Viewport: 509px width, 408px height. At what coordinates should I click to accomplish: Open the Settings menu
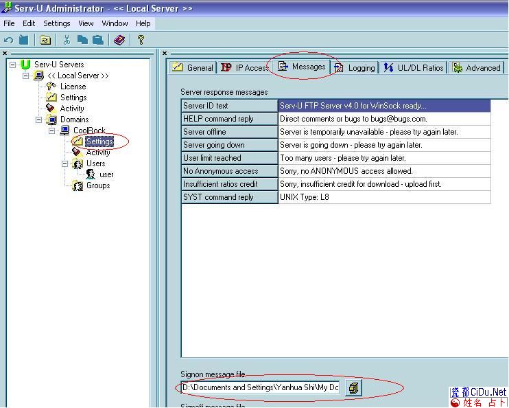click(x=57, y=23)
